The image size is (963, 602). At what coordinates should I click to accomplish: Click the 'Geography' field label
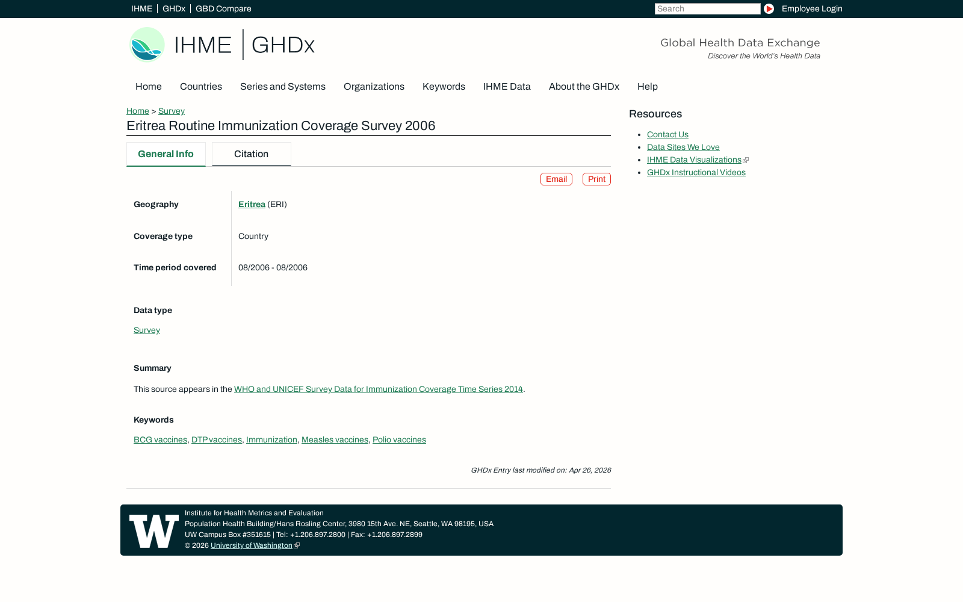click(156, 205)
